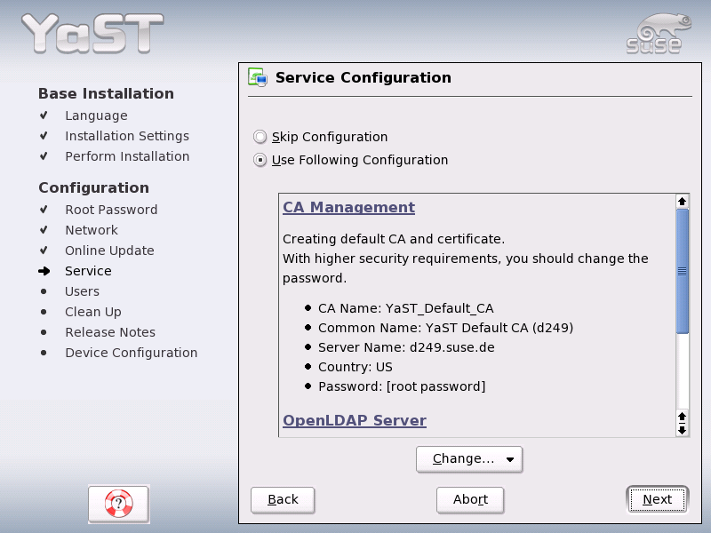Click the scrollbar's bottom-most down arrow
The height and width of the screenshot is (533, 711).
pyautogui.click(x=683, y=430)
